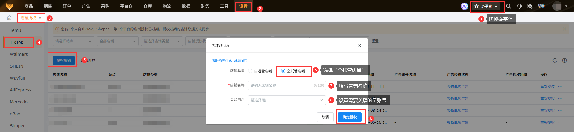
Task: Open the 设置 menu
Action: (243, 6)
